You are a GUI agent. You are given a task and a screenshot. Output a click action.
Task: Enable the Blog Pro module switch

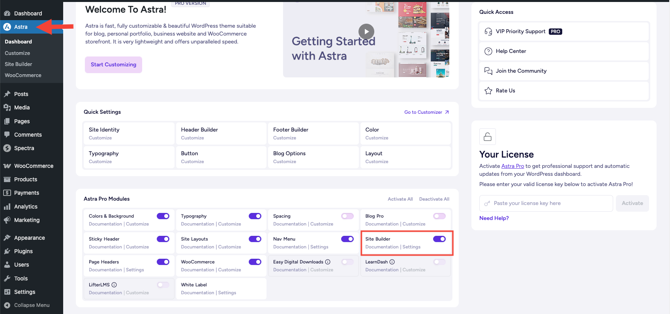439,216
